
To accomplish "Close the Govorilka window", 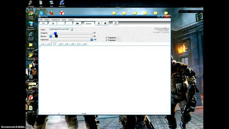I will click(167, 16).
